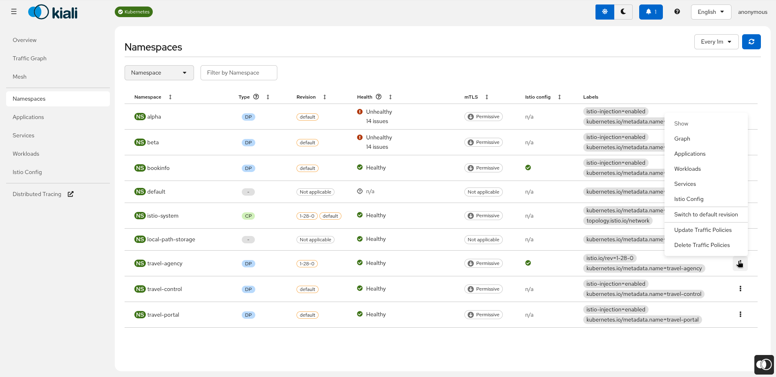Choose Delete Traffic Policies in the menu
776x377 pixels.
702,245
